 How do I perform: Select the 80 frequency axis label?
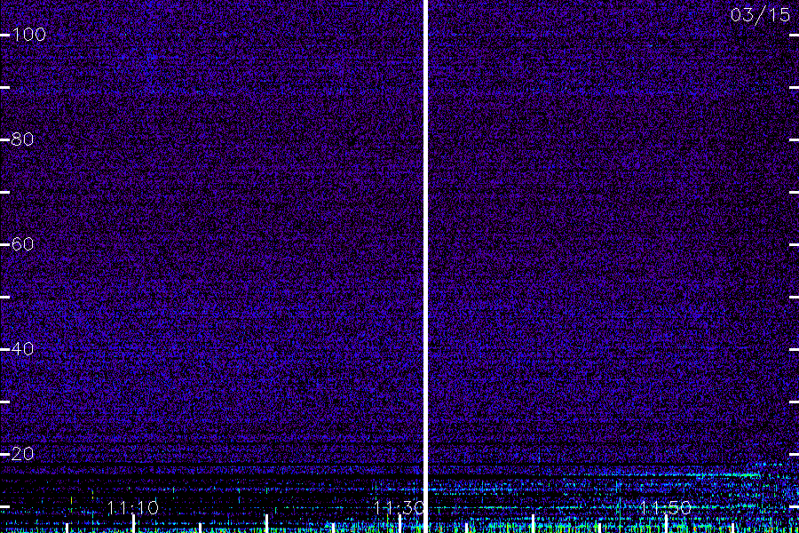coord(22,139)
